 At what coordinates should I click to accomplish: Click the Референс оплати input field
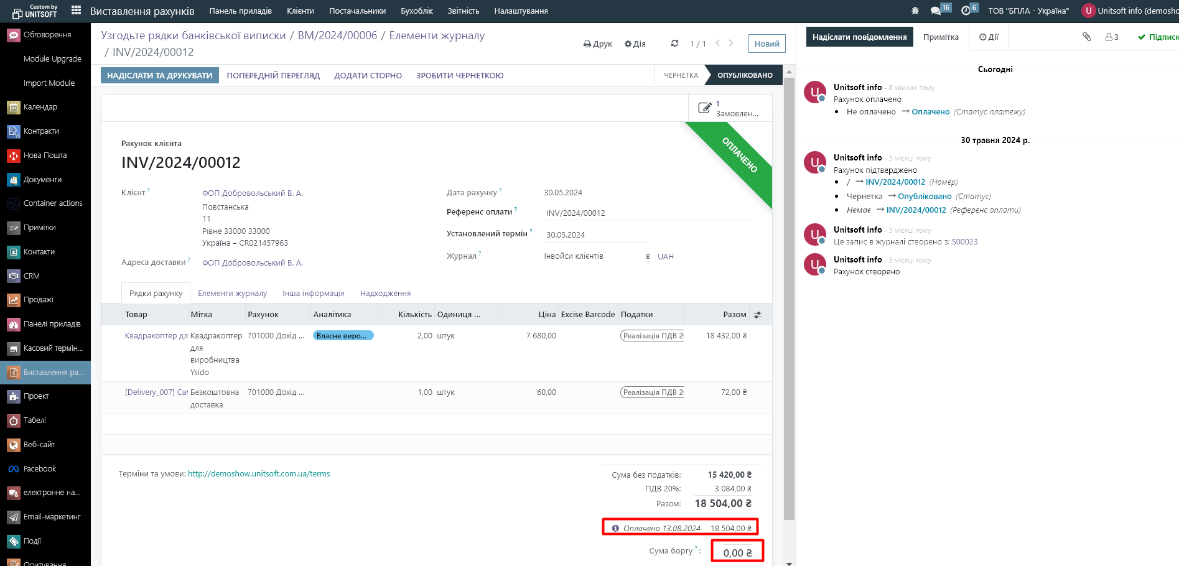[647, 213]
